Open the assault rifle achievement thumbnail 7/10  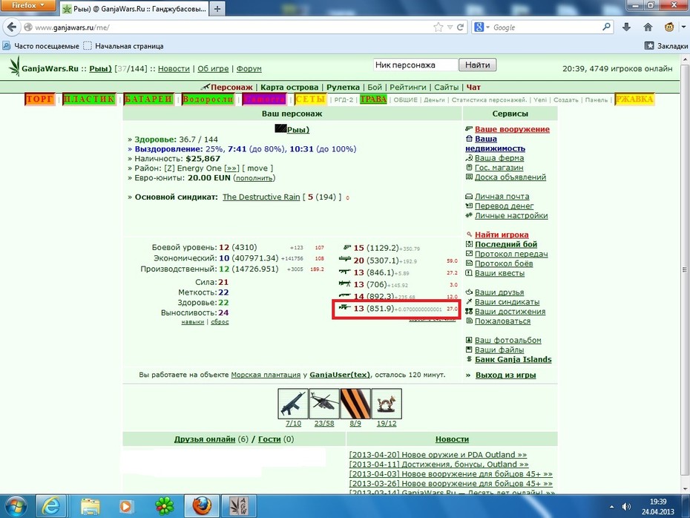point(293,404)
